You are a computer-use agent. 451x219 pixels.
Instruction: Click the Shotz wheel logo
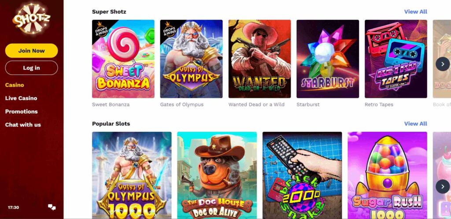(31, 19)
